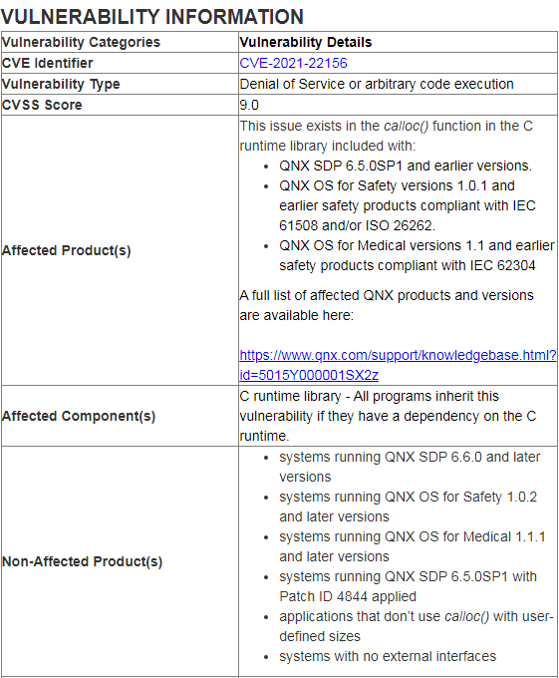Image resolution: width=559 pixels, height=678 pixels.
Task: Click the QNX OS for Medical 1.1 bullet
Action: click(x=417, y=255)
